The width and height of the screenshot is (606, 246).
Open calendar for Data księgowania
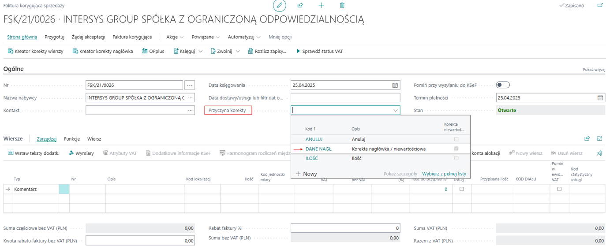pos(395,85)
